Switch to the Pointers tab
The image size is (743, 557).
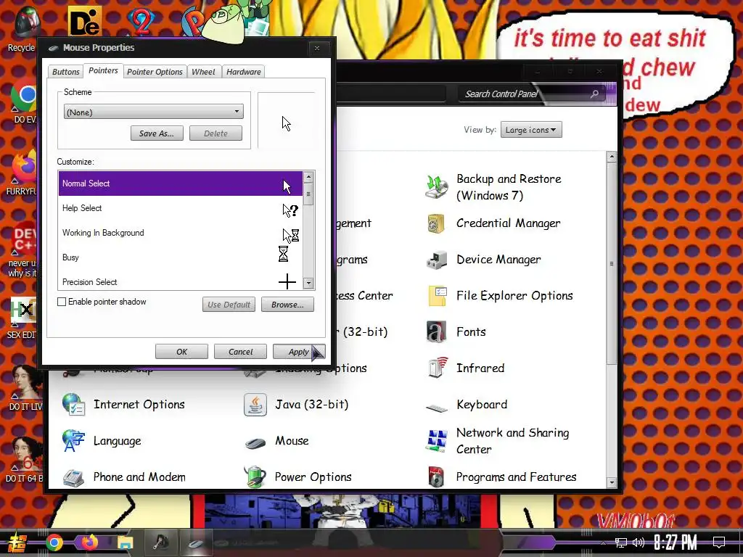(103, 70)
